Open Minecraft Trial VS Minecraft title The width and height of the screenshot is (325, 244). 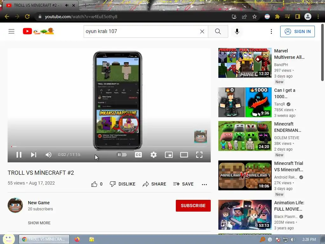click(x=289, y=166)
